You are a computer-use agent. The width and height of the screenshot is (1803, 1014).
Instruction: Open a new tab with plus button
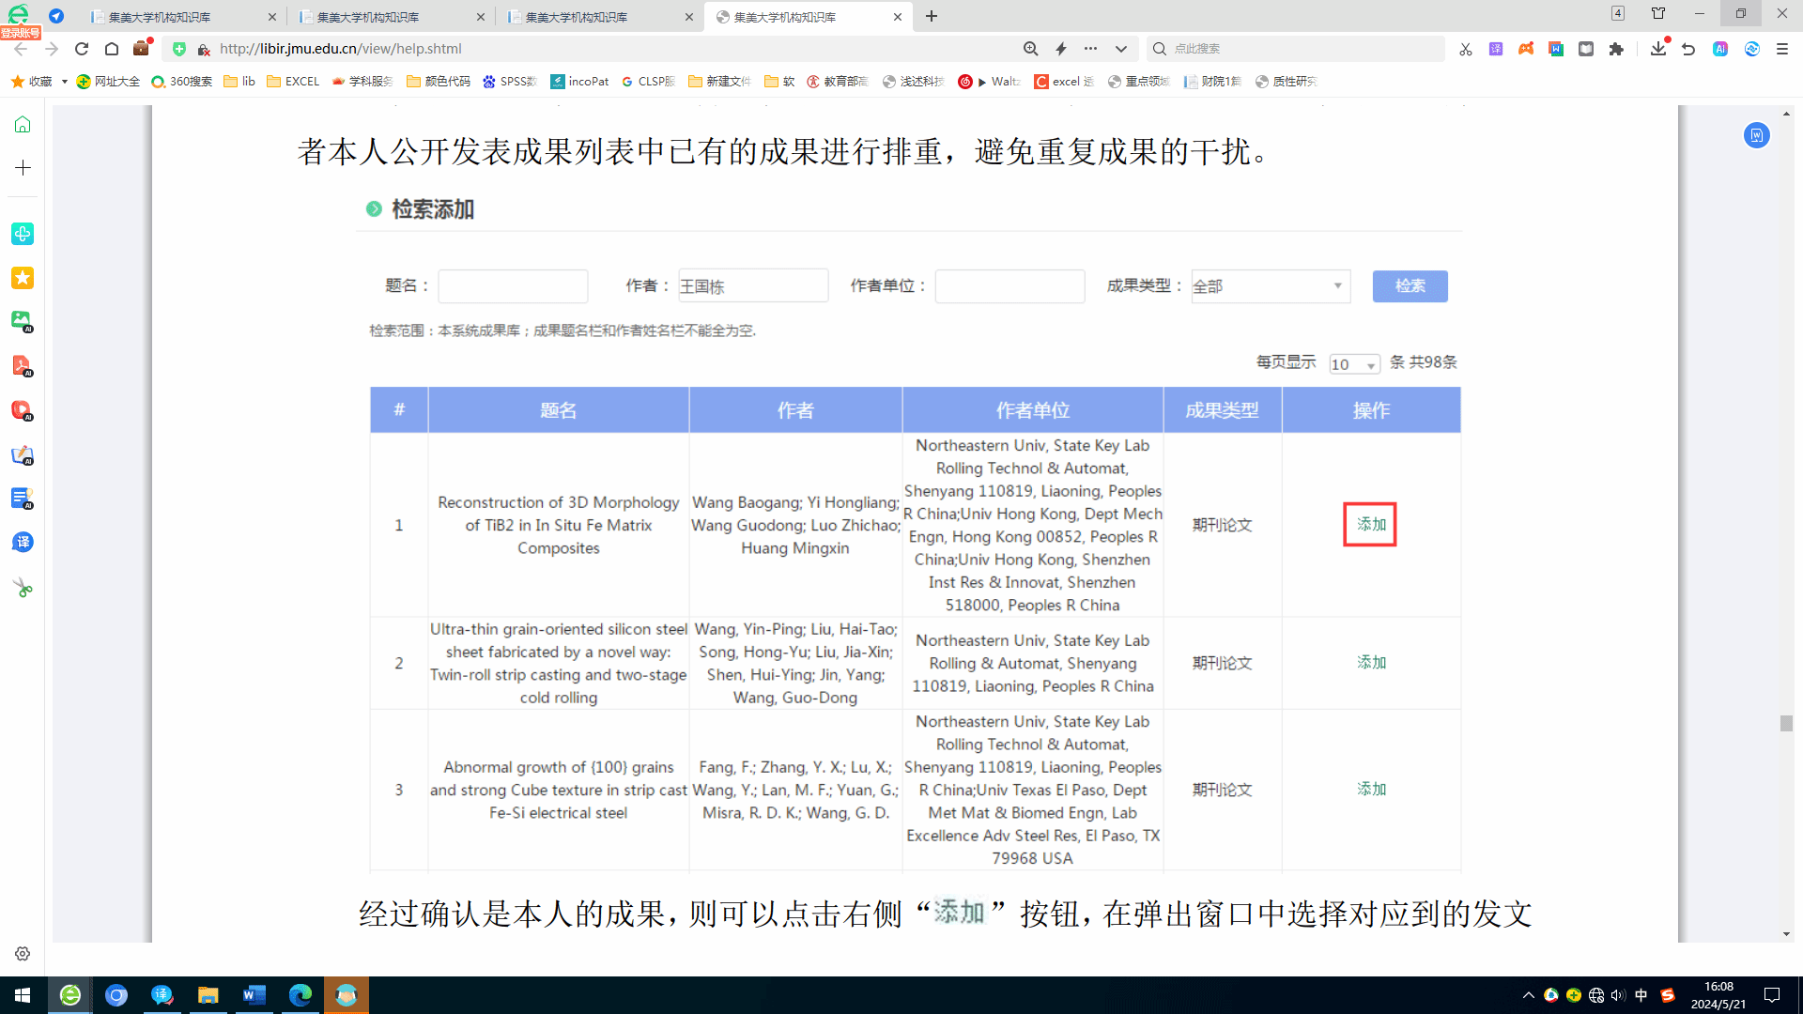click(932, 16)
